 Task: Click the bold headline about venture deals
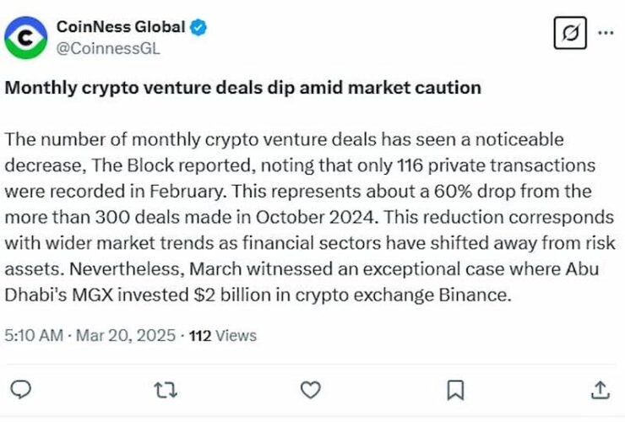[242, 88]
